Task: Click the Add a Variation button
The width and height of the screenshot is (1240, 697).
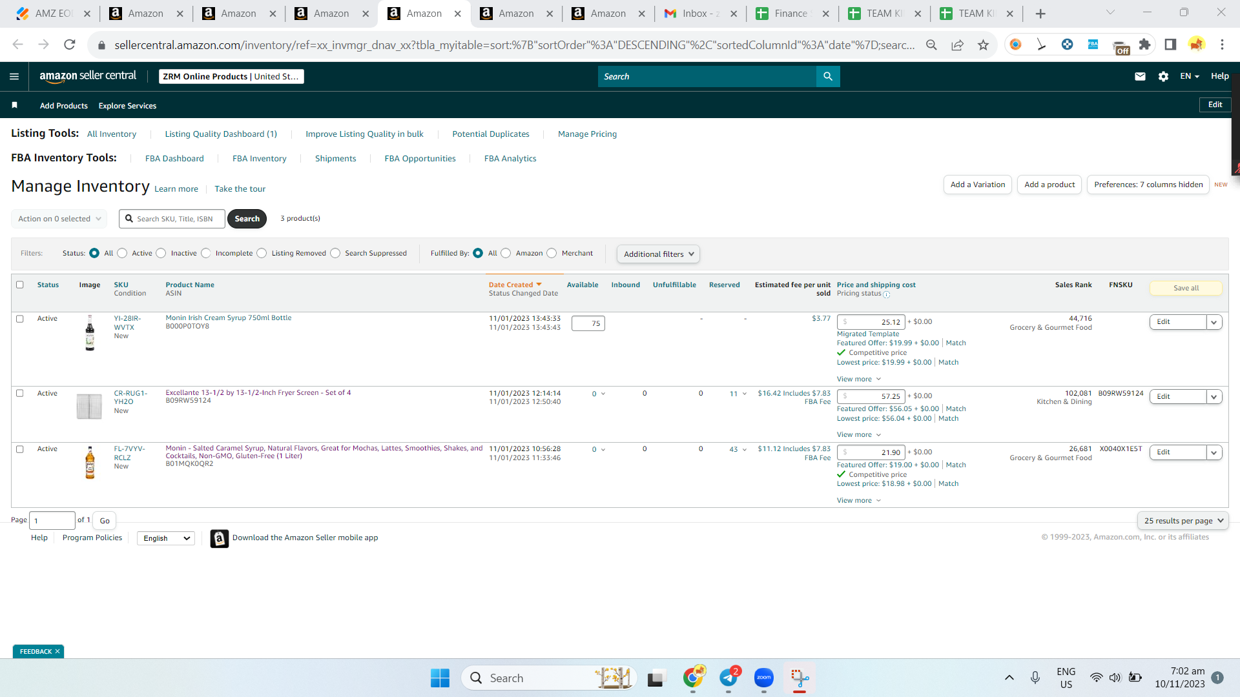Action: tap(978, 185)
